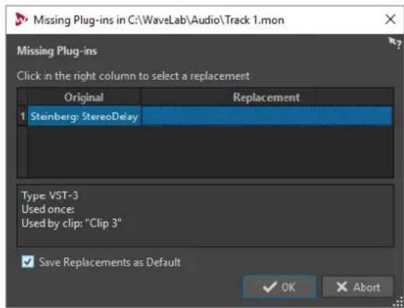Cancel loading with the Abort button
This screenshot has width=404, height=308.
[x=358, y=287]
